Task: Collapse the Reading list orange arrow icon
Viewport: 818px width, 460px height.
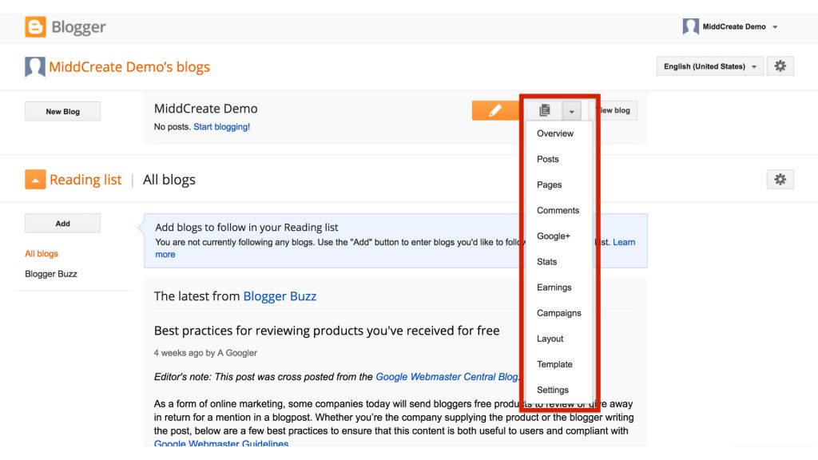Action: pyautogui.click(x=35, y=180)
